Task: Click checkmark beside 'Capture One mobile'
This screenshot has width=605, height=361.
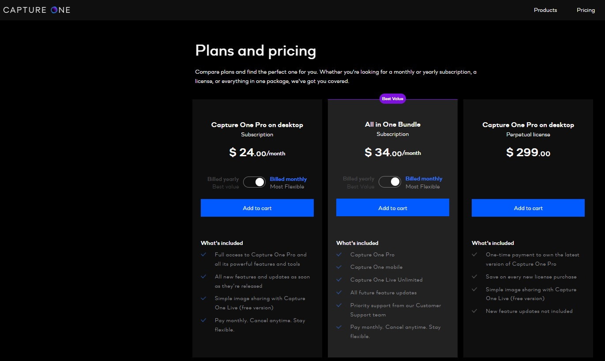Action: coord(339,267)
